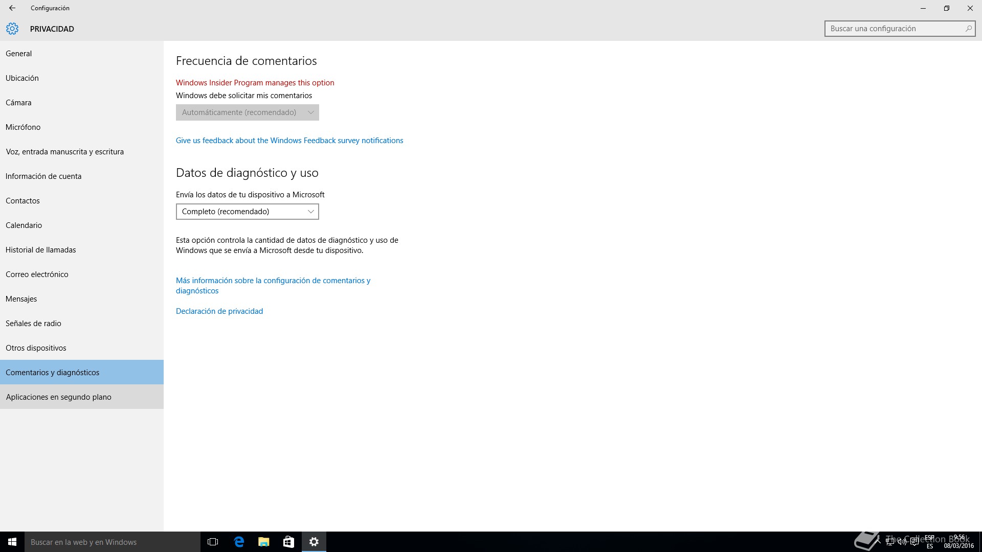Open the Windows Feedback survey notifications link

click(289, 141)
